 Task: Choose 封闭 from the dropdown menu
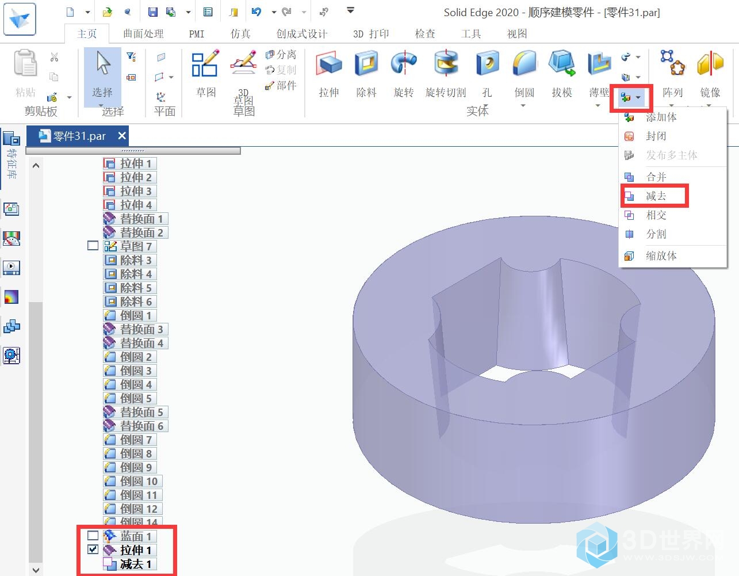coord(672,136)
